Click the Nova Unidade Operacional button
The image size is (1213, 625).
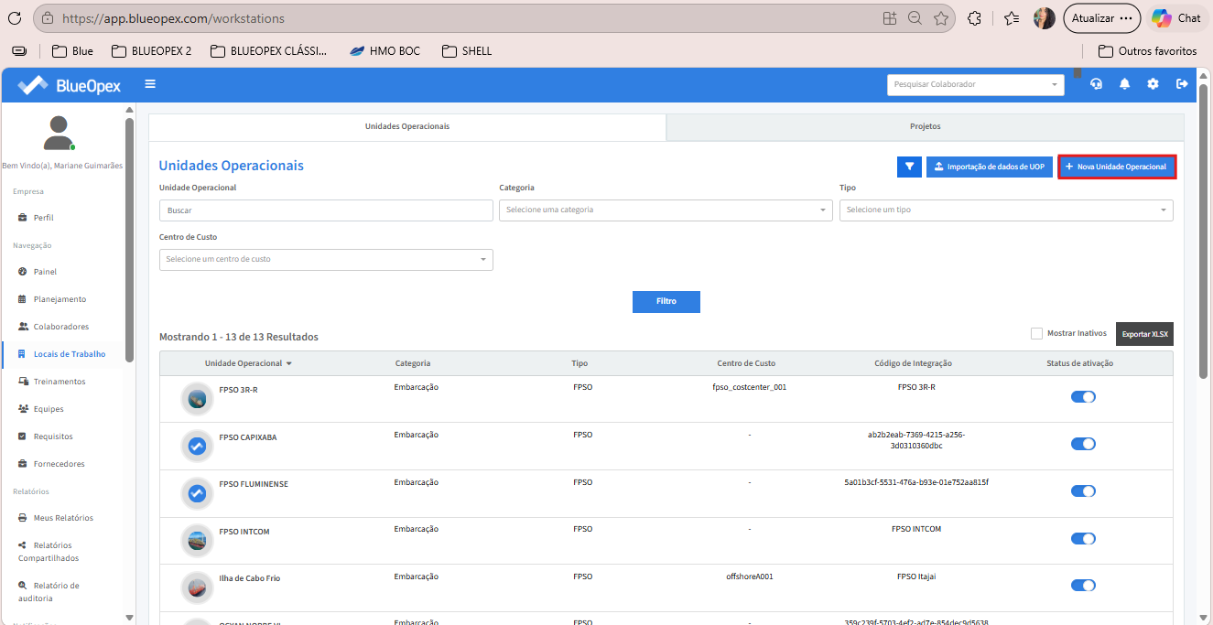pyautogui.click(x=1117, y=167)
